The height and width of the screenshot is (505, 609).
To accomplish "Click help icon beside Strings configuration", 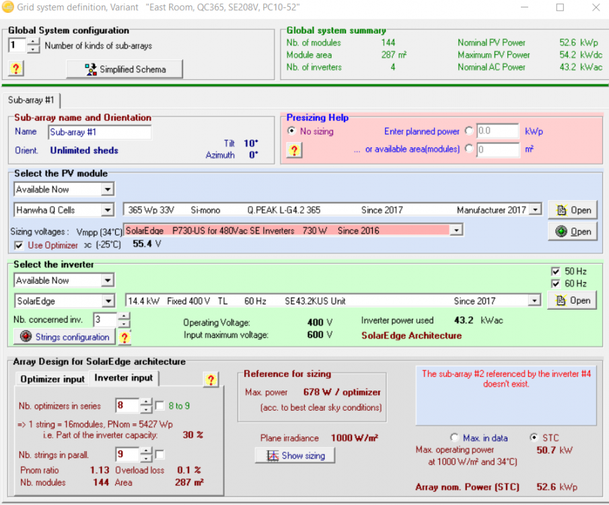I will pyautogui.click(x=124, y=337).
